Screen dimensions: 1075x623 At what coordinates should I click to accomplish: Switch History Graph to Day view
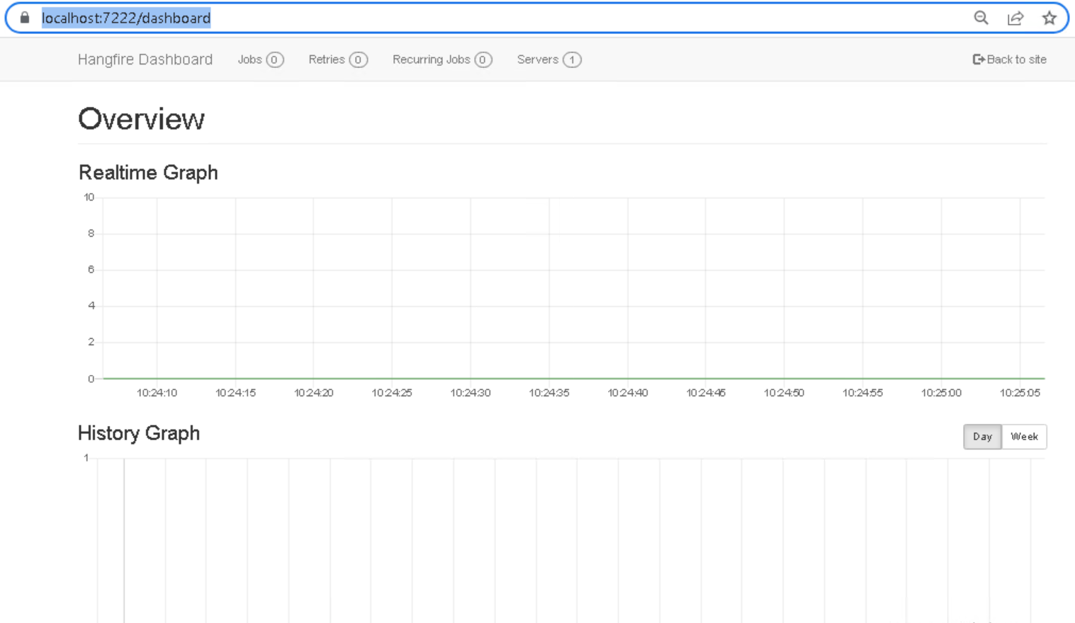click(x=982, y=437)
